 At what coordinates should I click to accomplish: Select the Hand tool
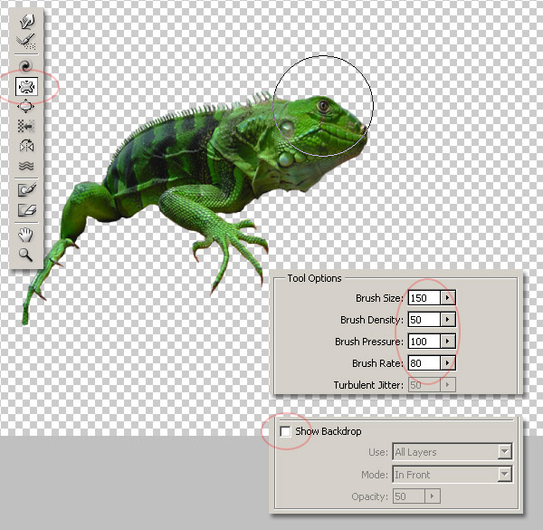[x=26, y=235]
